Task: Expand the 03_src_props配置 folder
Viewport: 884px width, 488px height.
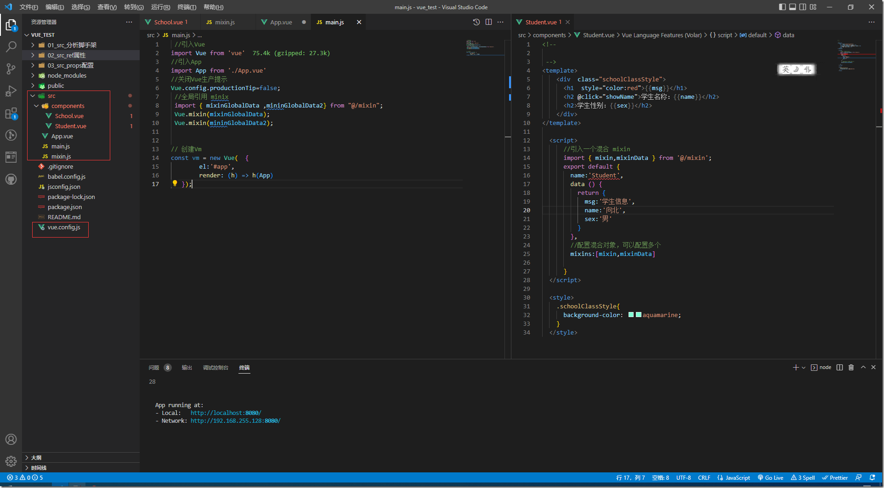Action: click(x=33, y=65)
